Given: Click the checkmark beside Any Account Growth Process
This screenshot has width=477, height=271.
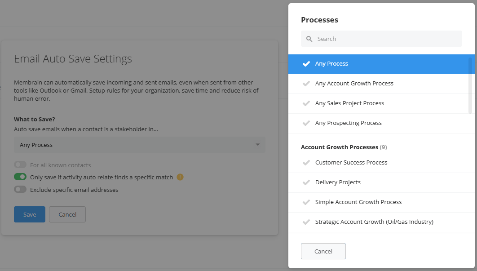Looking at the screenshot, I should [x=306, y=83].
